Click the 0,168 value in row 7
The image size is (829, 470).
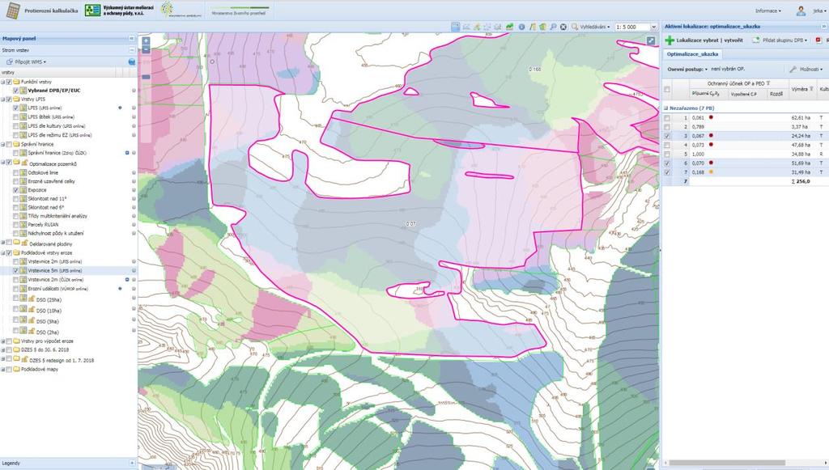698,172
